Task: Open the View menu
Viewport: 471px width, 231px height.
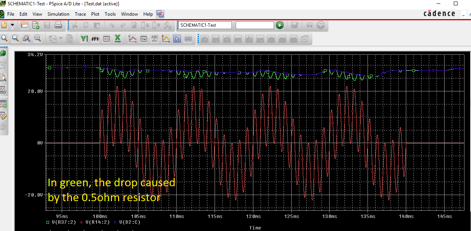Action: tap(37, 14)
